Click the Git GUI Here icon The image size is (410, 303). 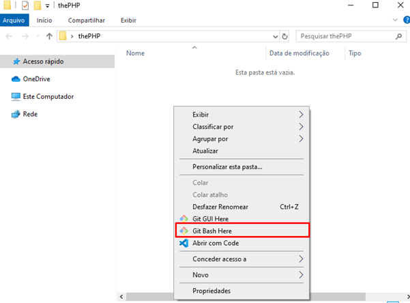(184, 218)
